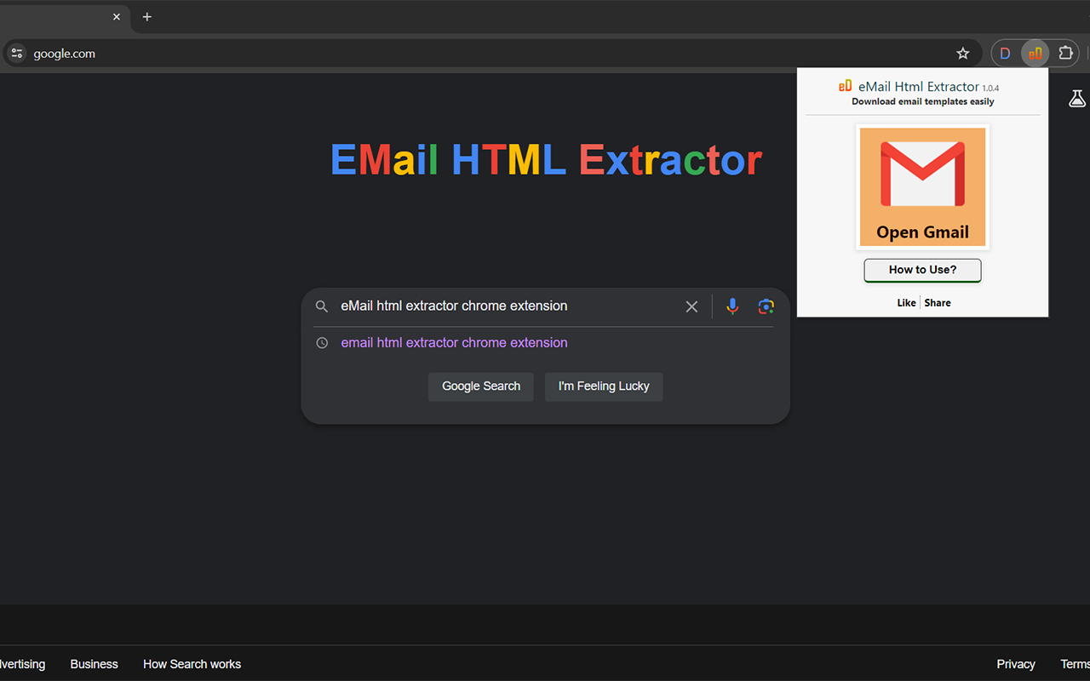Screen dimensions: 1090x681
Task: Bookmark this page with the star icon
Action: coord(963,54)
